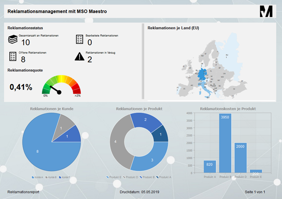282x199 pixels.
Task: Click the Seite 1 von 1 footer text
Action: tap(255, 192)
